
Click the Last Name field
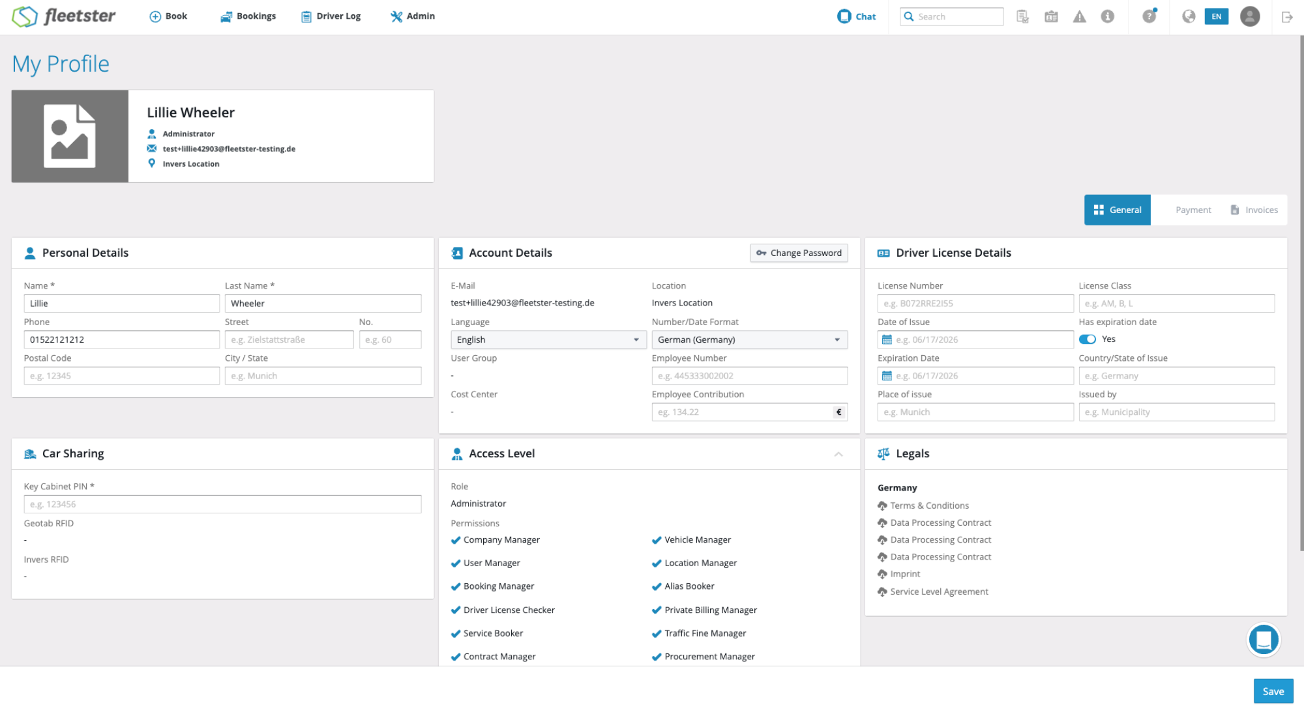click(x=323, y=304)
